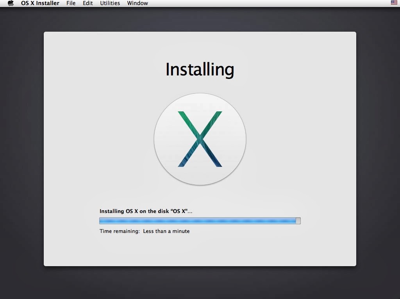400x299 pixels.
Task: Click the US flag input source icon
Action: (394, 3)
